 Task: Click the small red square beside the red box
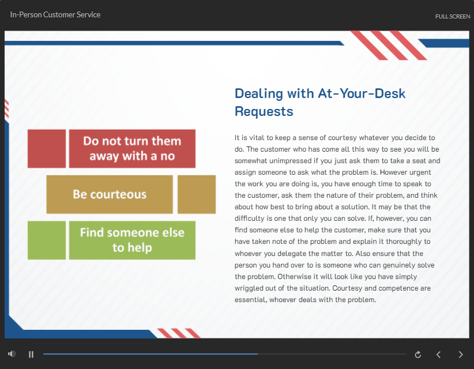[x=47, y=149]
